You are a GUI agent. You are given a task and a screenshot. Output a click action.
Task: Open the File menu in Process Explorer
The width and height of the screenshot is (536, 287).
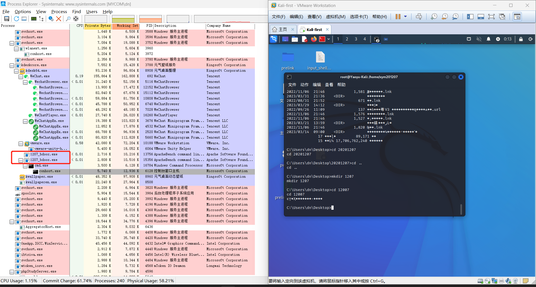point(6,11)
